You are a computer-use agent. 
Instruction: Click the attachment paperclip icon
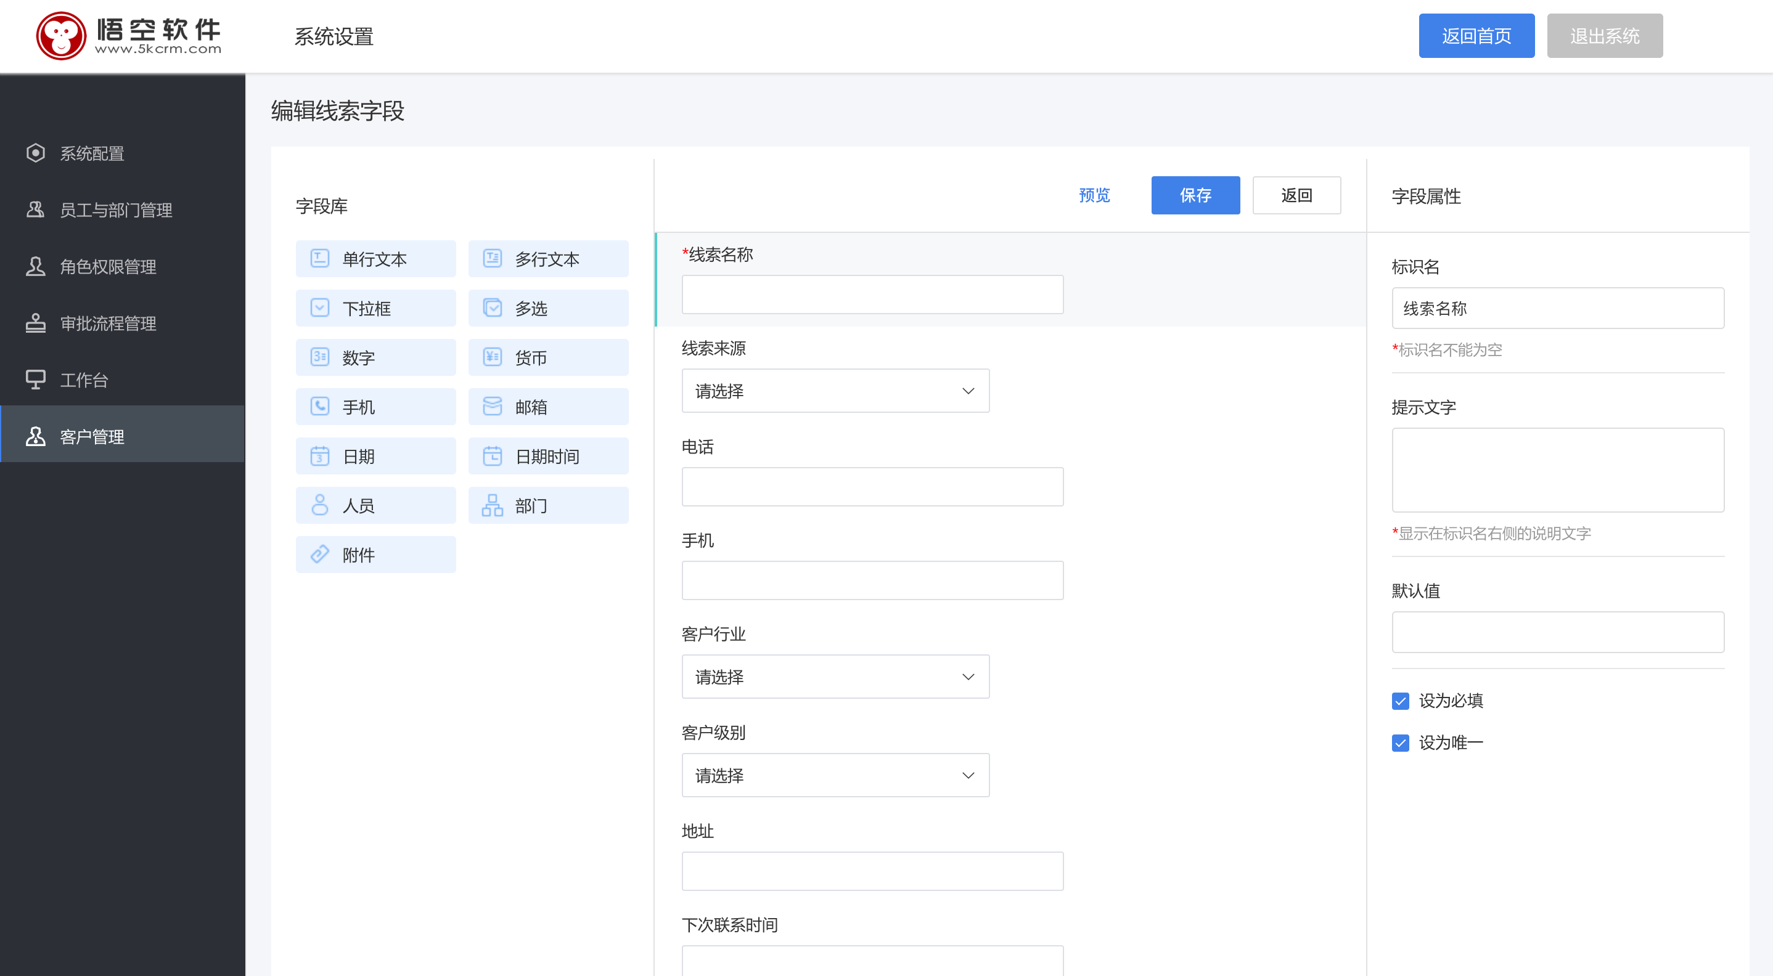(x=319, y=555)
